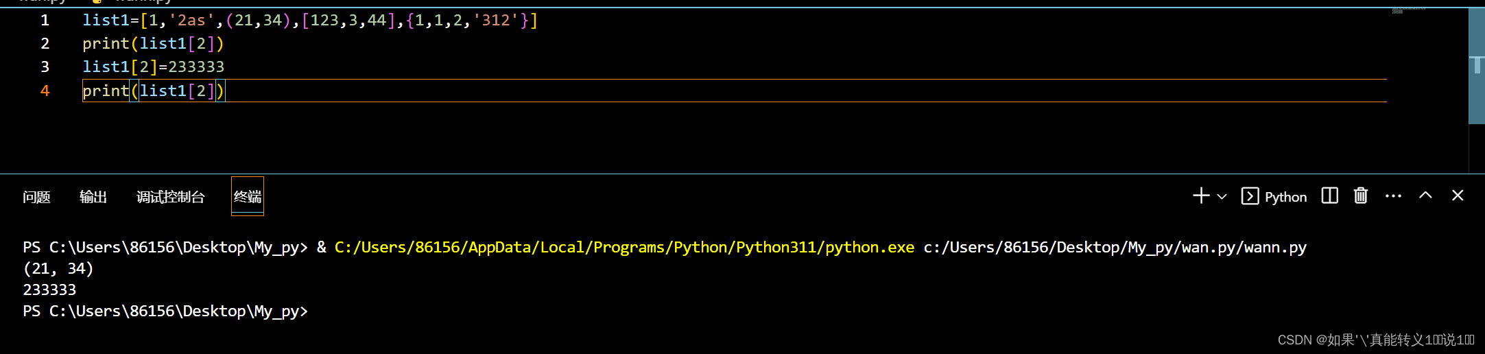Close the terminal panel
The height and width of the screenshot is (354, 1485).
pyautogui.click(x=1458, y=196)
